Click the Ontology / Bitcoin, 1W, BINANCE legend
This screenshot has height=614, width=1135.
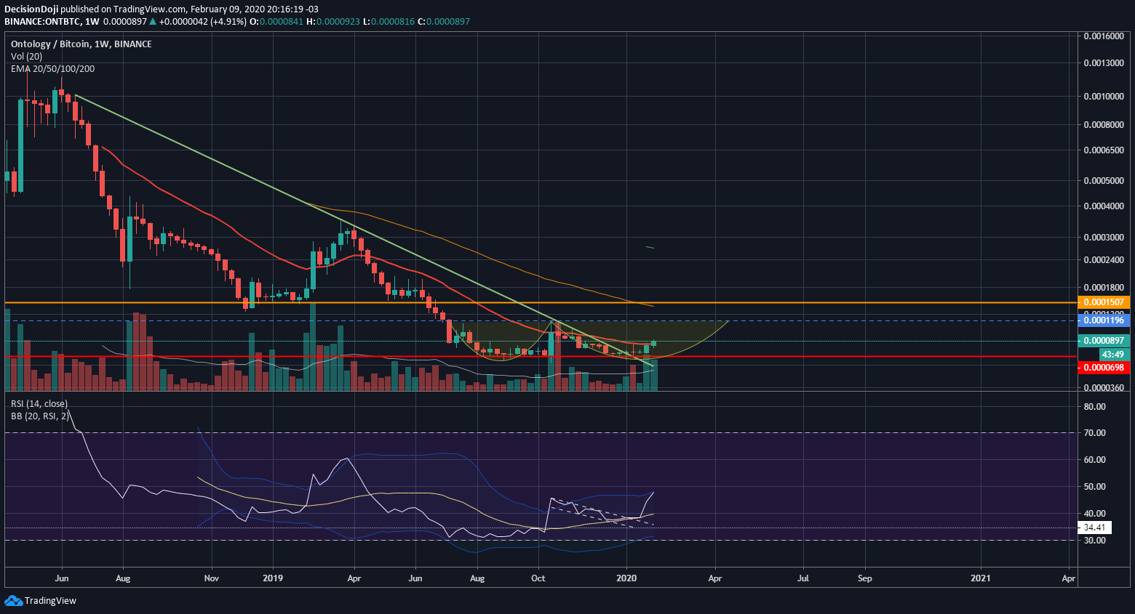point(81,44)
